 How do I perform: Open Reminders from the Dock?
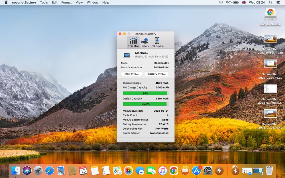tap(106, 171)
